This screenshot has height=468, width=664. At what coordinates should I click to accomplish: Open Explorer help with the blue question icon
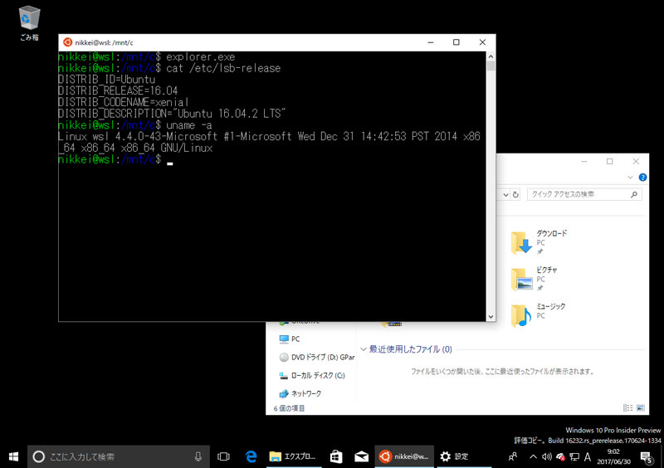(642, 178)
